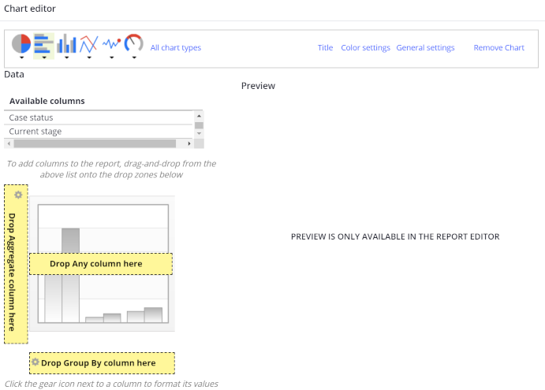This screenshot has height=390, width=545.
Task: Expand dropdown arrow under pie chart icon
Action: (x=21, y=58)
